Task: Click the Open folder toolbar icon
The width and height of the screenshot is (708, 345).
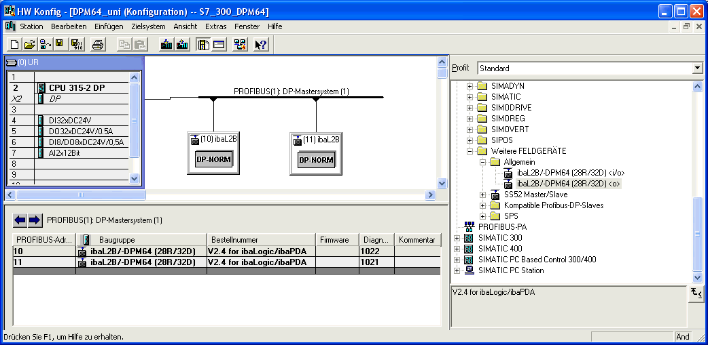Action: coord(29,45)
